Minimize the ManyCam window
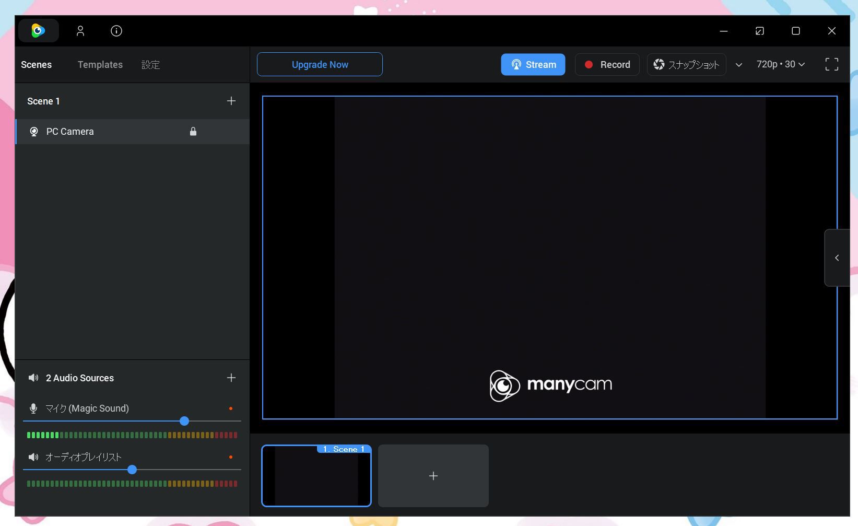Viewport: 858px width, 526px height. point(724,31)
